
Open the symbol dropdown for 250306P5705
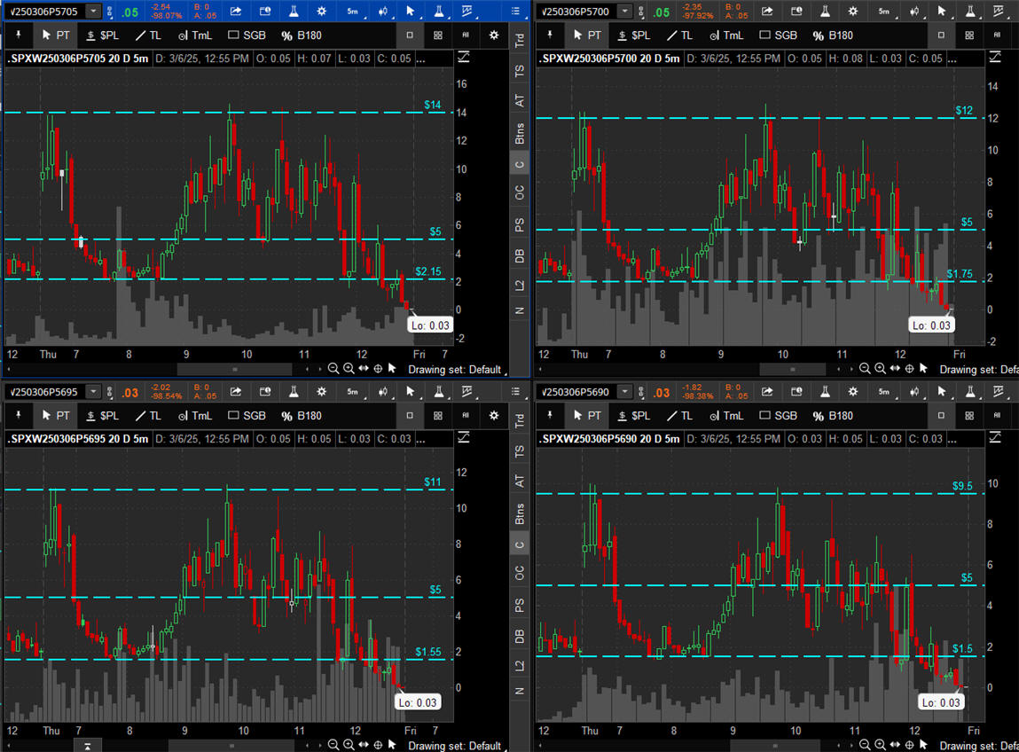point(93,12)
